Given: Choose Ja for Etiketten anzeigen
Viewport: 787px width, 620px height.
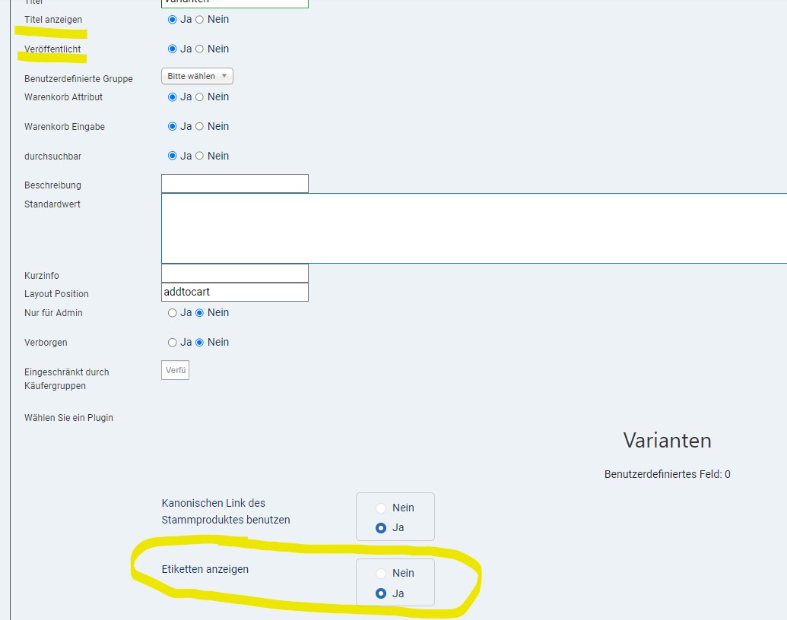Looking at the screenshot, I should pyautogui.click(x=381, y=593).
